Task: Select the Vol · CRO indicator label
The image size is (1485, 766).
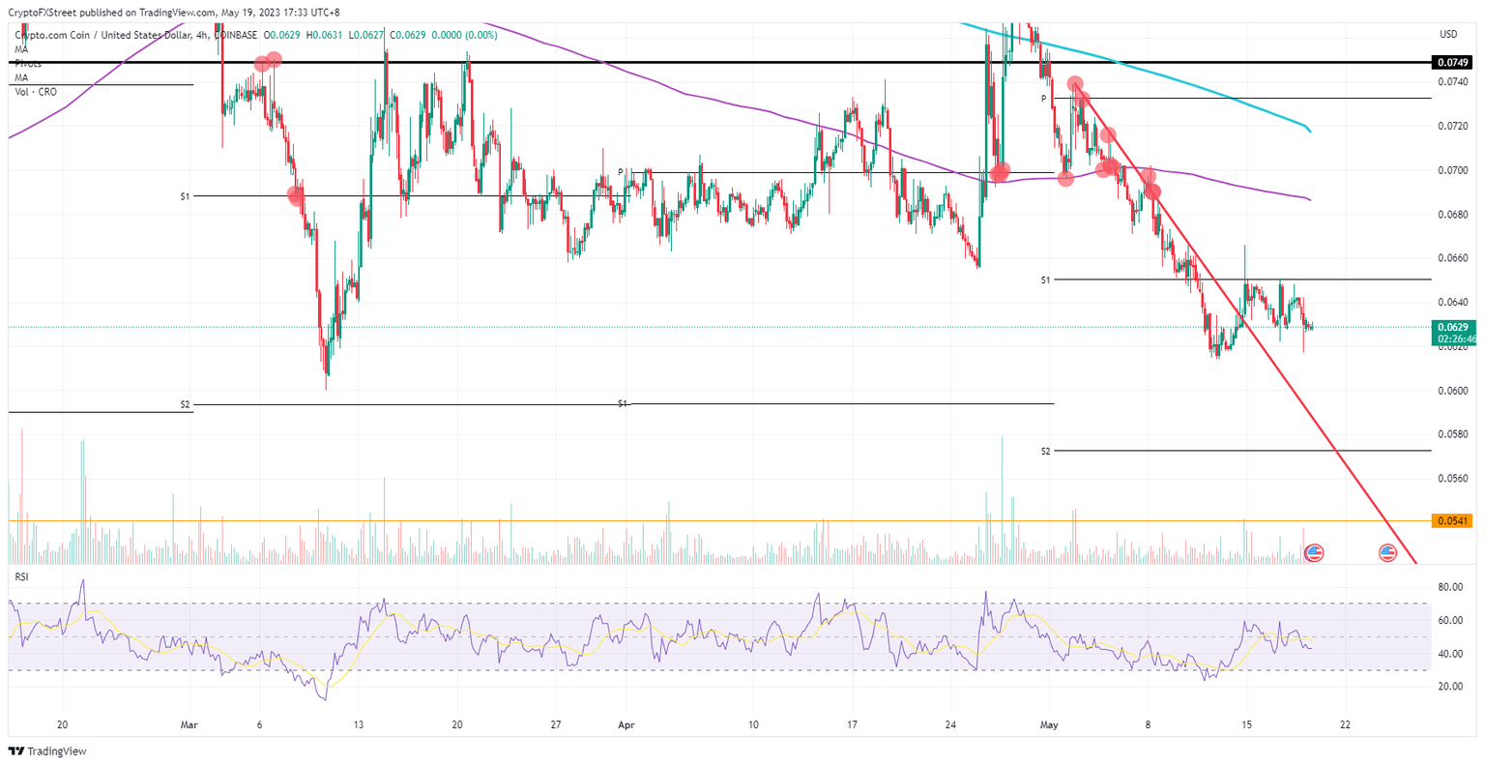Action: 34,91
